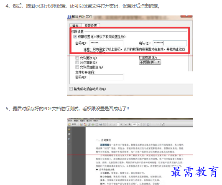Click the email envelope icon
The height and width of the screenshot is (185, 222).
click(x=105, y=124)
